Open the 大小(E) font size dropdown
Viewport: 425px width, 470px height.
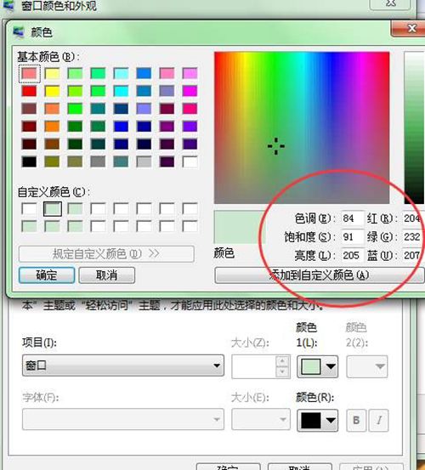pos(261,419)
